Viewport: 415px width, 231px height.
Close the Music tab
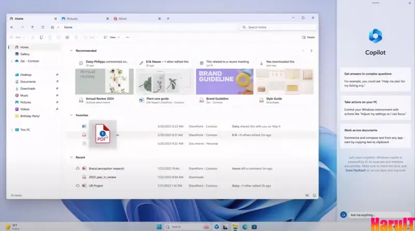click(x=159, y=19)
